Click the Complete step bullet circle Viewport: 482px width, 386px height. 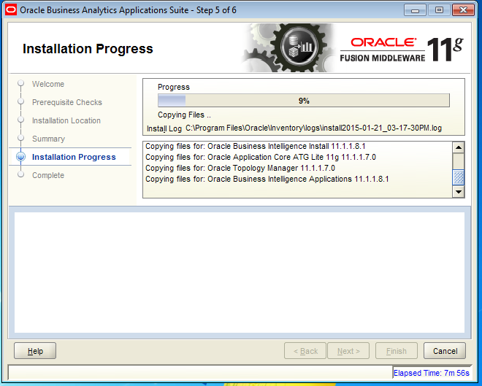tap(21, 174)
